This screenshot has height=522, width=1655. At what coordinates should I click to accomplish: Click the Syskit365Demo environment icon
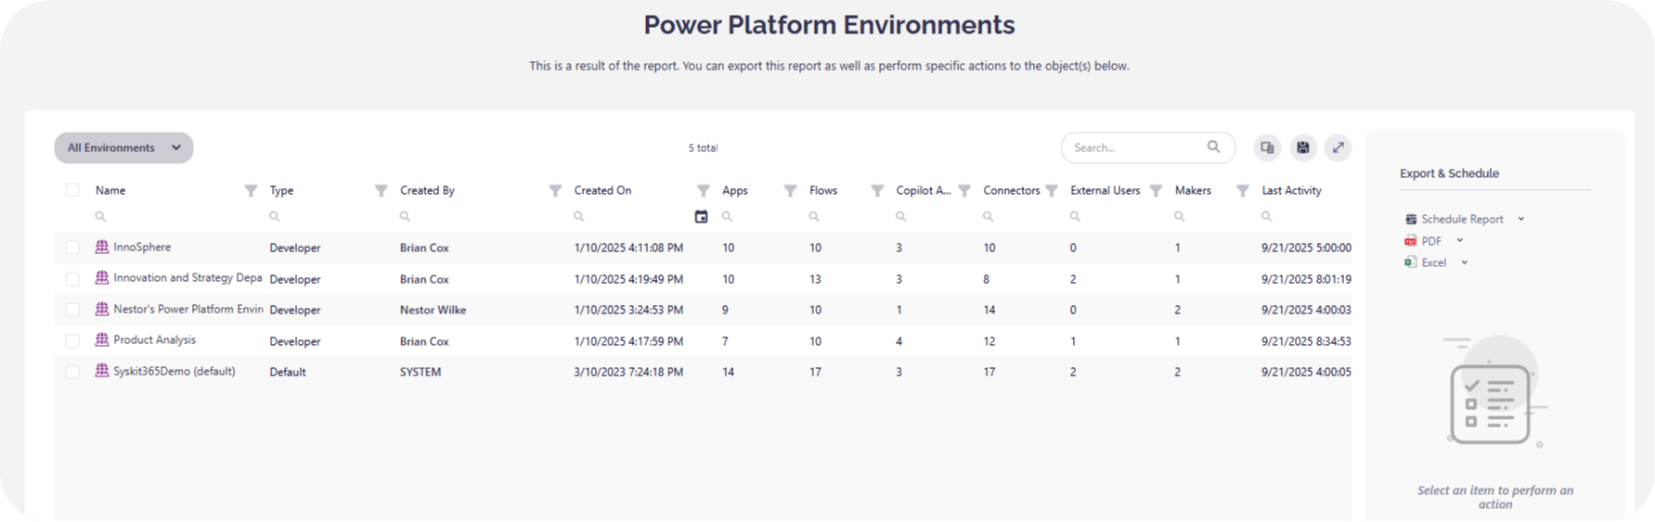point(102,370)
